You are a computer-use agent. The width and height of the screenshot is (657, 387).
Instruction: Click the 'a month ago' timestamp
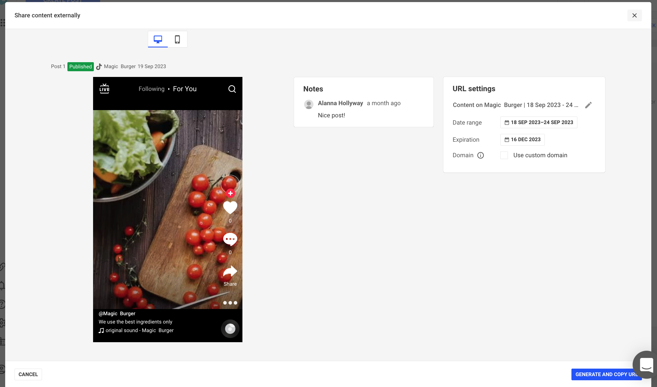(x=383, y=103)
